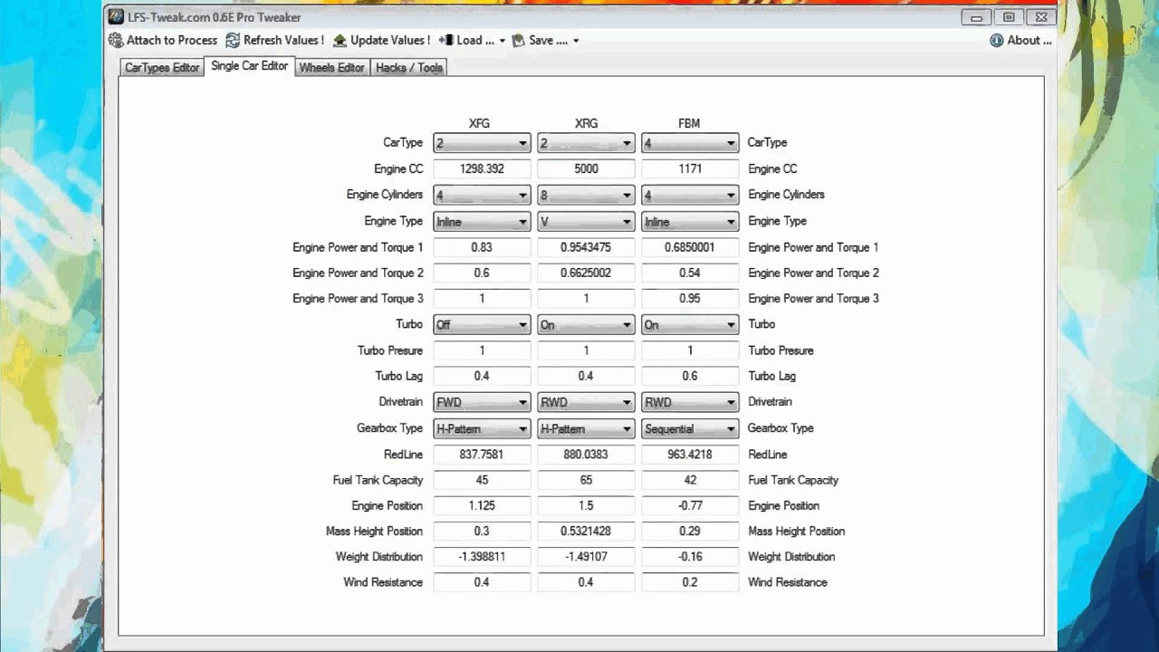Viewport: 1159px width, 652px height.
Task: Open the Hacks / Tools tab
Action: coord(409,68)
